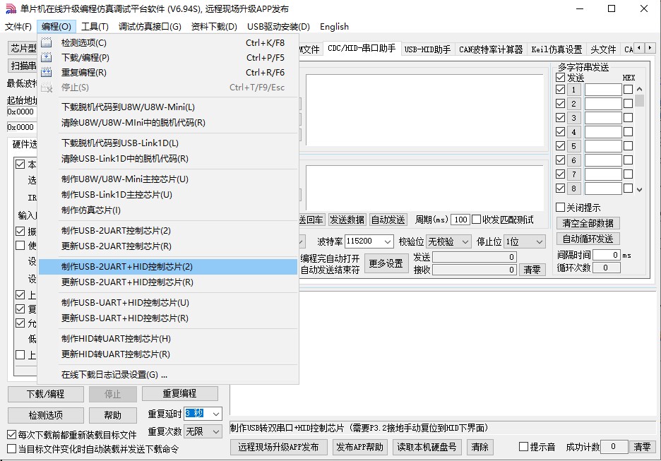Click the 读取本机硬盘号 button
661x461 pixels.
427,447
